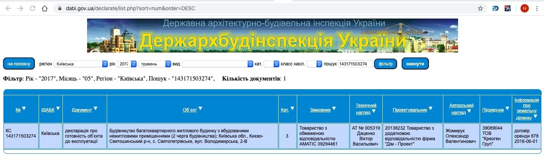This screenshot has height=158, width=544.
Task: Open the blue iD extension icon
Action: [496, 8]
